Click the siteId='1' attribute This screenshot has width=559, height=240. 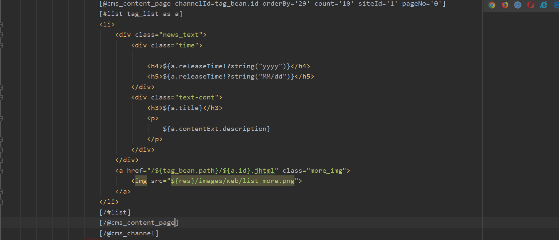378,4
